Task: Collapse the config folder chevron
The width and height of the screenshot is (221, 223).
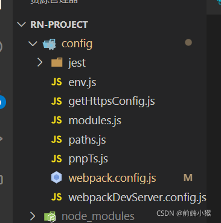Action: point(33,44)
